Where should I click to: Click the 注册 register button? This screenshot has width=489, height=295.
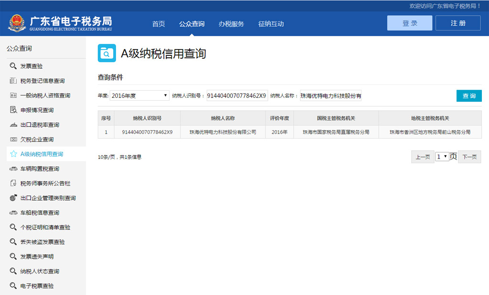click(x=457, y=23)
